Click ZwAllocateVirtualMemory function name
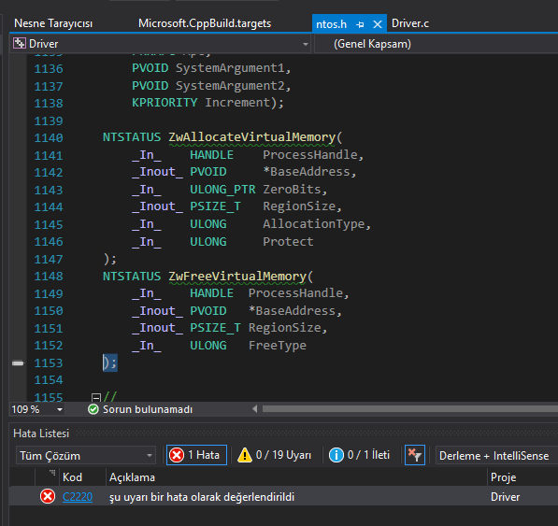 click(x=252, y=137)
